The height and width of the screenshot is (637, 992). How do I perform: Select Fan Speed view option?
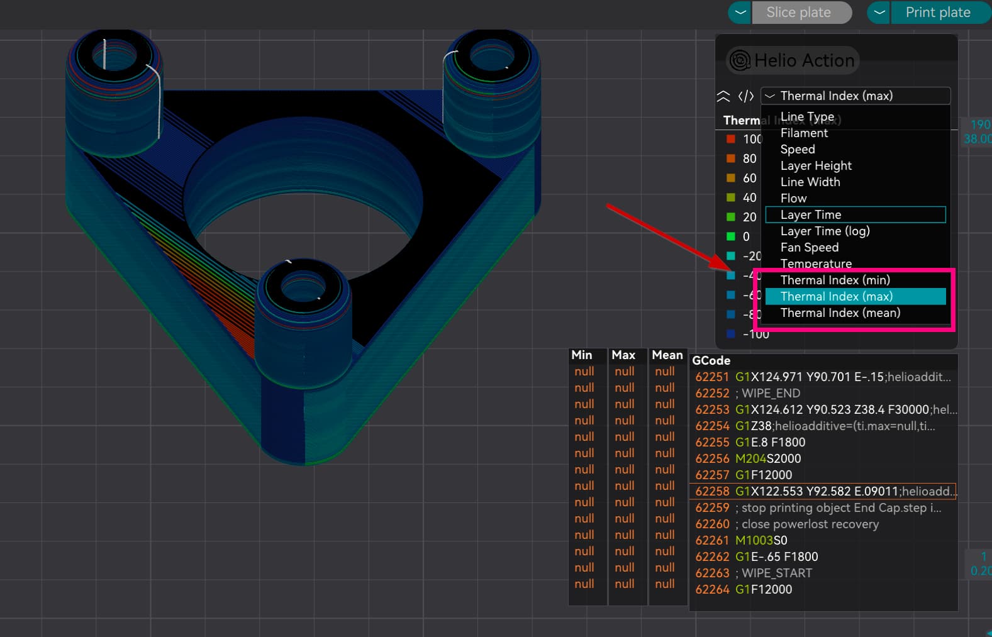click(809, 248)
